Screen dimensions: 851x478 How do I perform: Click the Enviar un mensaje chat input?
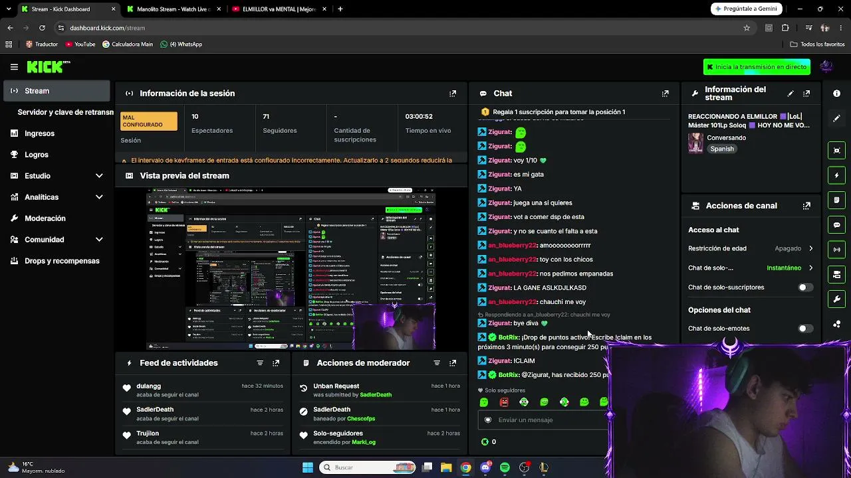pos(543,420)
